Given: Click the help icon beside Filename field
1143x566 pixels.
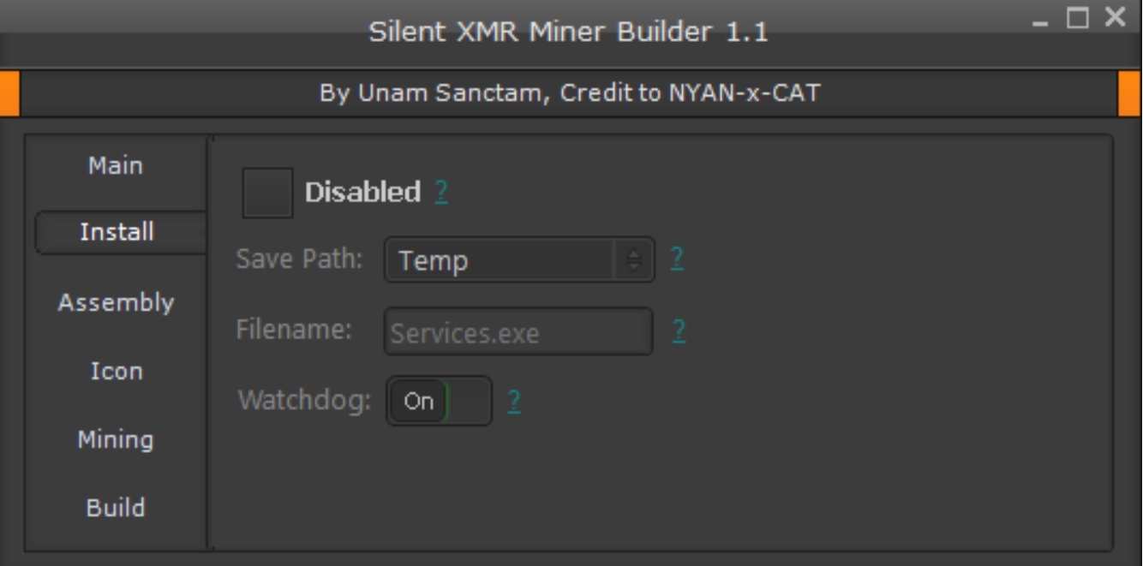Looking at the screenshot, I should 678,331.
